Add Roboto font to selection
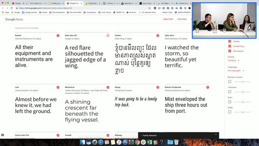The image size is (259, 146). 58,36
